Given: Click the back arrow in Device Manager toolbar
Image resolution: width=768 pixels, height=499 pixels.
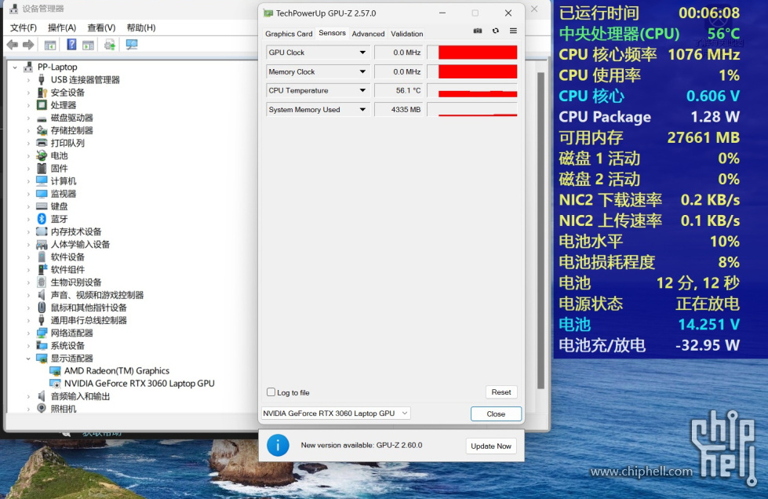Looking at the screenshot, I should coord(13,45).
